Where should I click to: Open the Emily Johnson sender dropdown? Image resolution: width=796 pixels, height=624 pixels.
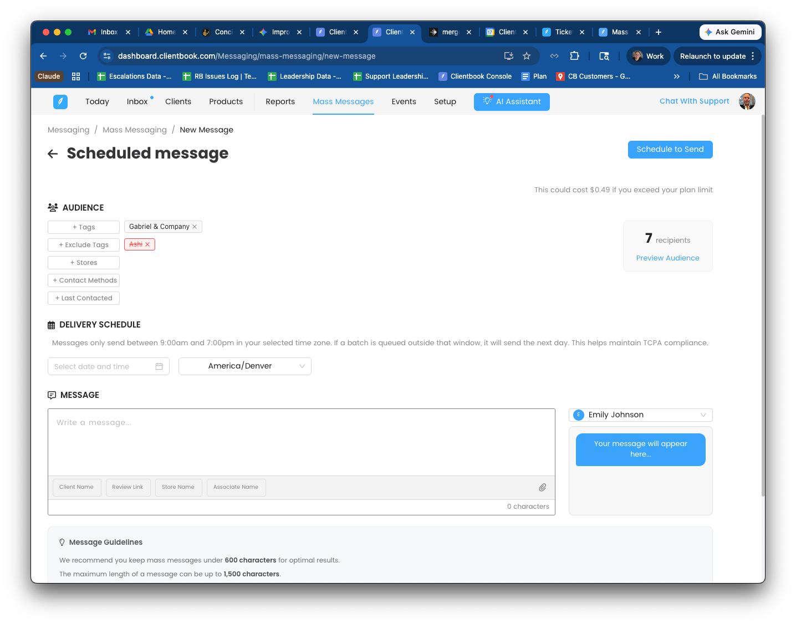641,415
